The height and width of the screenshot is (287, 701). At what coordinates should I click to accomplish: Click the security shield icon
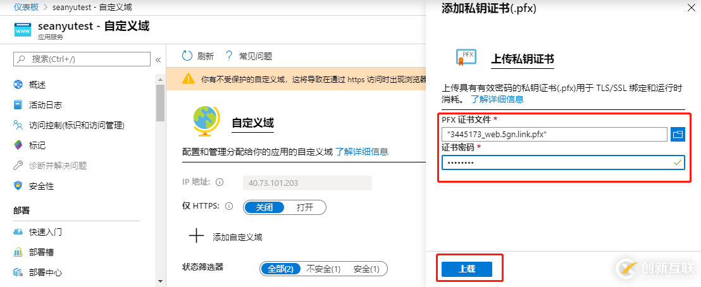pos(18,186)
